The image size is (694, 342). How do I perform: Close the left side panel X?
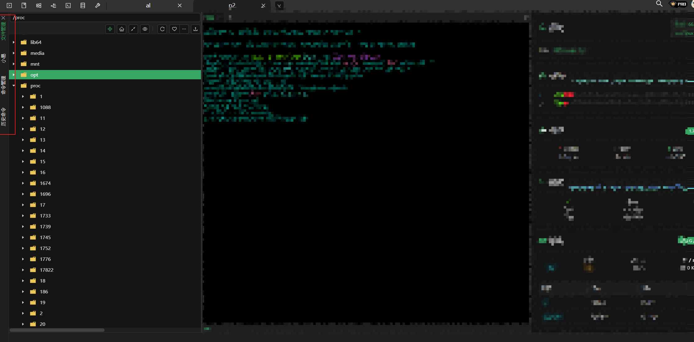tap(3, 18)
